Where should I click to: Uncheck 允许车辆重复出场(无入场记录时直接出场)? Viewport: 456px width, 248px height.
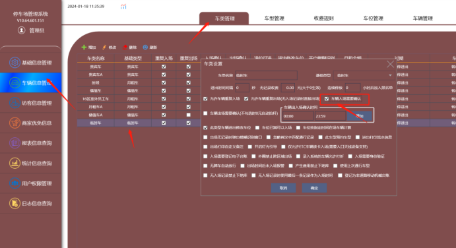246,99
